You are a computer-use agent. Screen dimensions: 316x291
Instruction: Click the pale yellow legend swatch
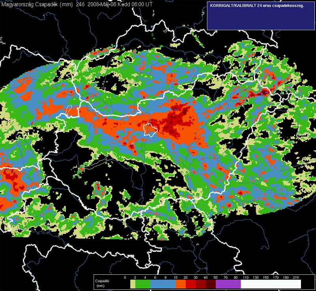pos(133,284)
